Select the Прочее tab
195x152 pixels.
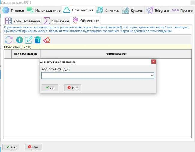pyautogui.click(x=182, y=10)
